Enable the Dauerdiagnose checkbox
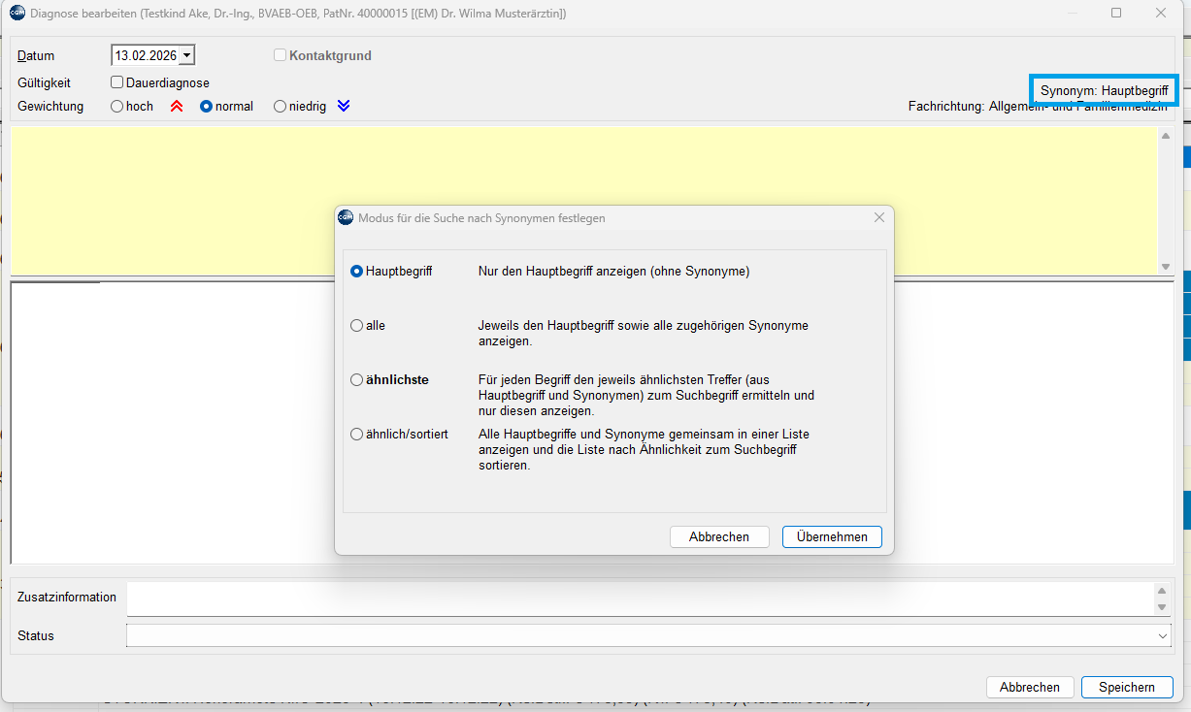Viewport: 1191px width, 712px height. [x=117, y=83]
